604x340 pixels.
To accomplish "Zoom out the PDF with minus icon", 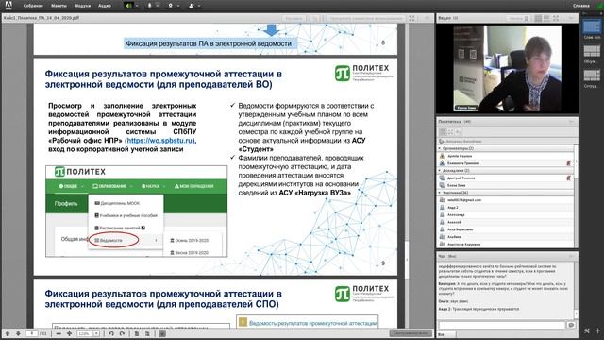I will click(59, 333).
